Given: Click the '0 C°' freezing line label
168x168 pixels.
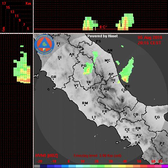Looking at the screenshot, I should [103, 27].
